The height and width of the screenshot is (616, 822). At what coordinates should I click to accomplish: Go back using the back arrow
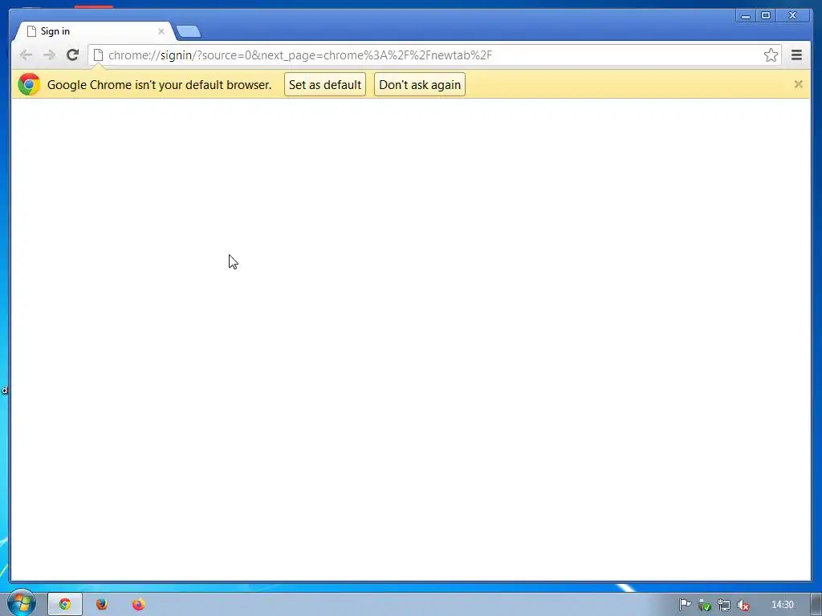(26, 55)
